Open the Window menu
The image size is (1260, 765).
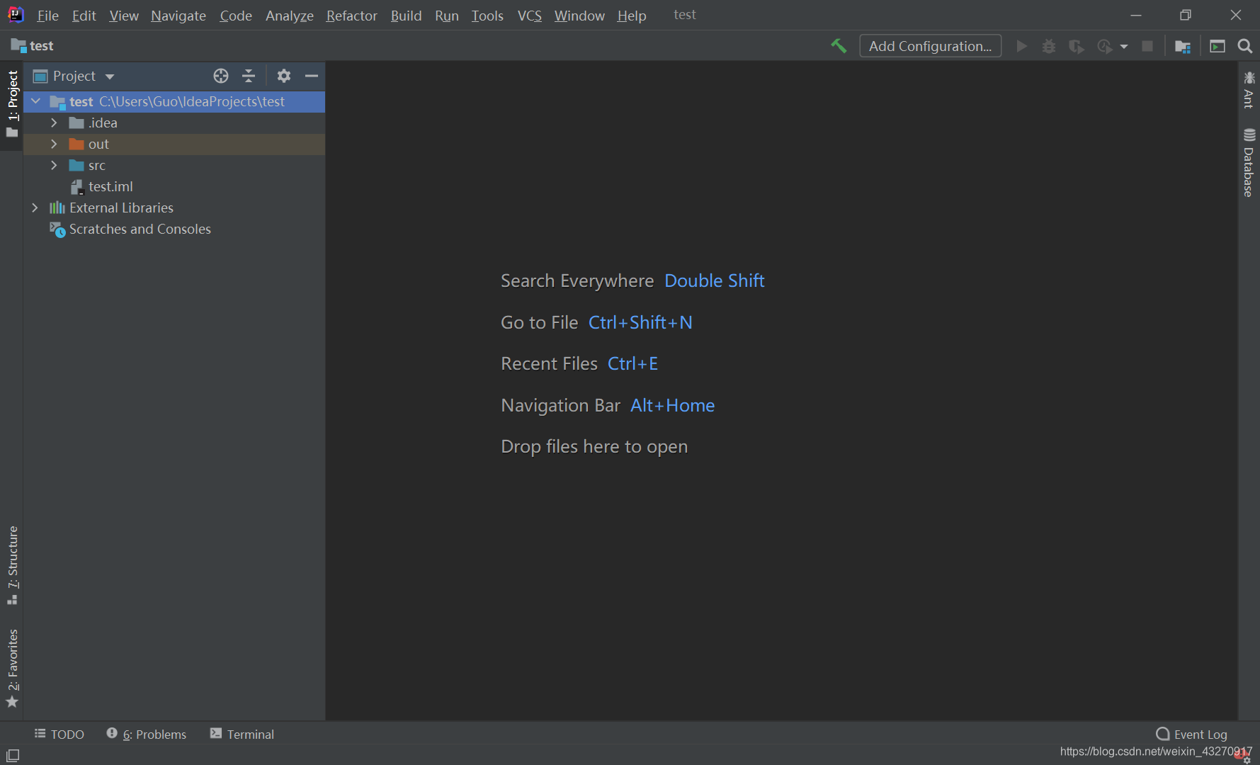click(x=579, y=15)
